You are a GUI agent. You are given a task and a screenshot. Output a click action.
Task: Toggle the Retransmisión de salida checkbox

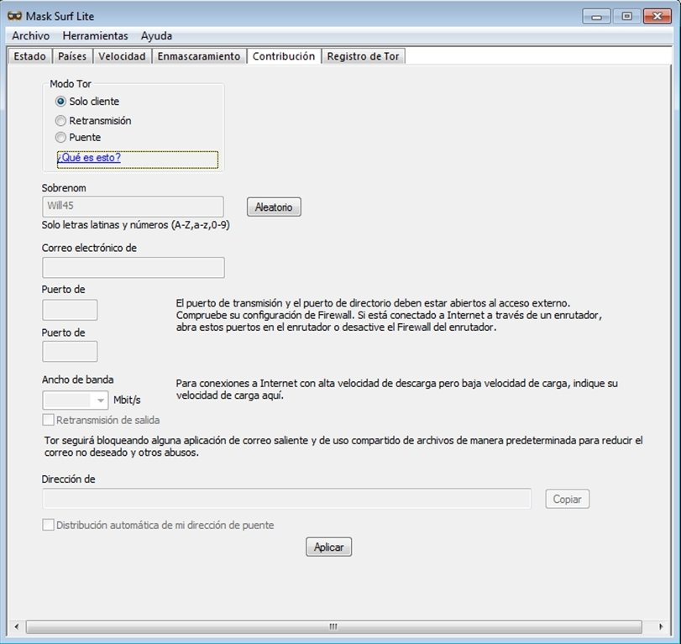click(x=48, y=420)
